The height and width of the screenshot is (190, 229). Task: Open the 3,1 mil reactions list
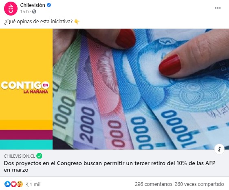coord(33,184)
